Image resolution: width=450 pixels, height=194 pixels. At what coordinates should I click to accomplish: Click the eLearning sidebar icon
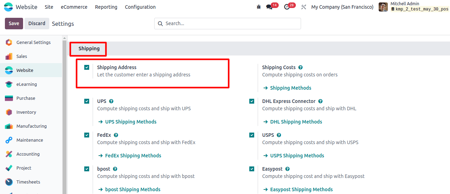(9, 84)
